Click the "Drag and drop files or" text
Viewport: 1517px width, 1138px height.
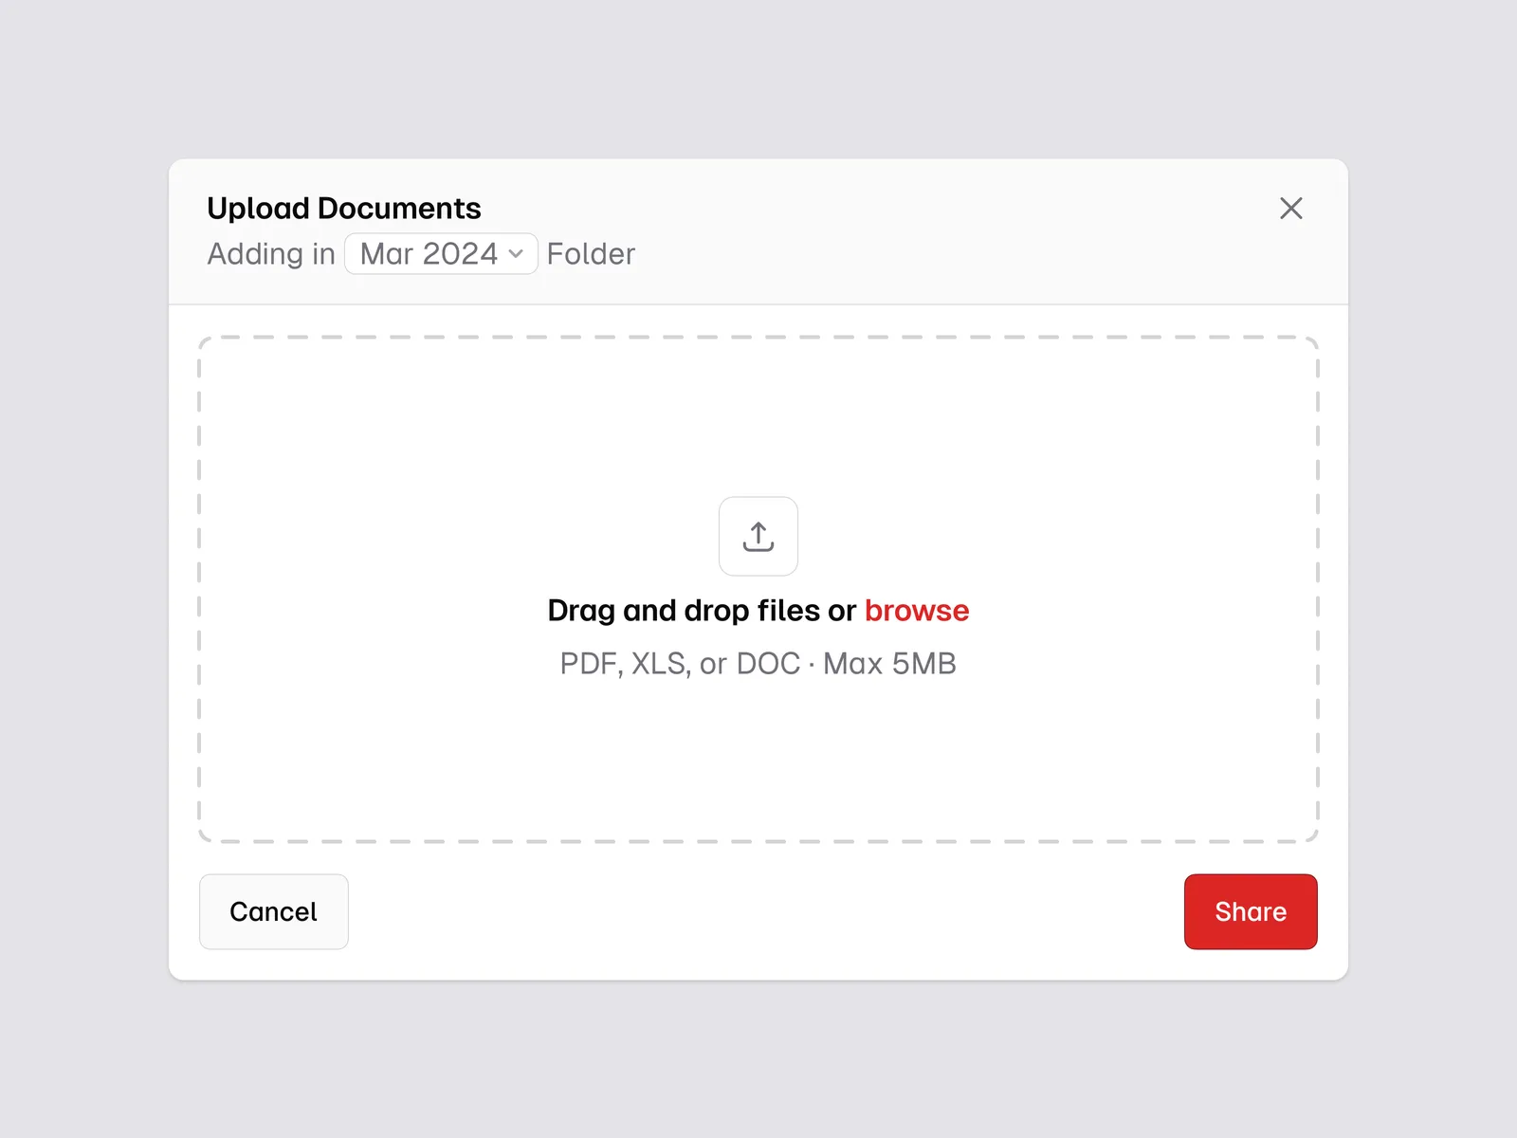point(702,611)
